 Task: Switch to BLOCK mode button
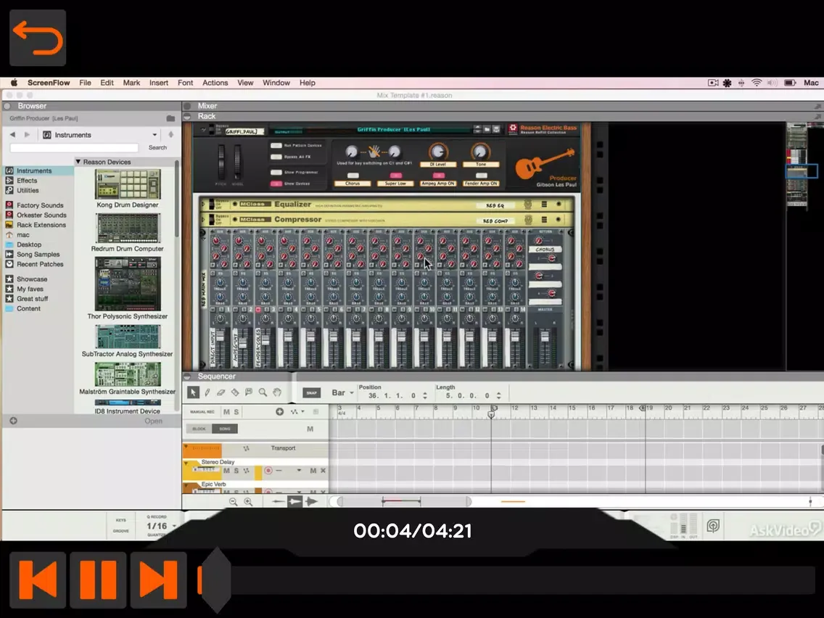tap(199, 429)
